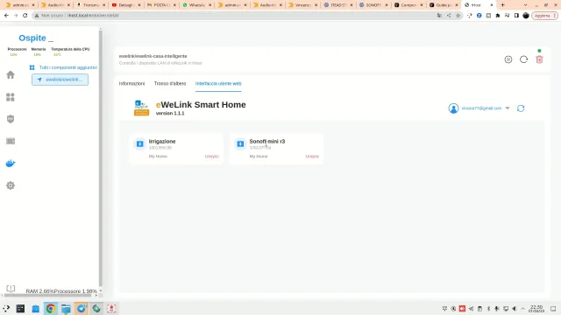The image size is (561, 315).
Task: Refresh the eWeLink device list
Action: tap(521, 108)
